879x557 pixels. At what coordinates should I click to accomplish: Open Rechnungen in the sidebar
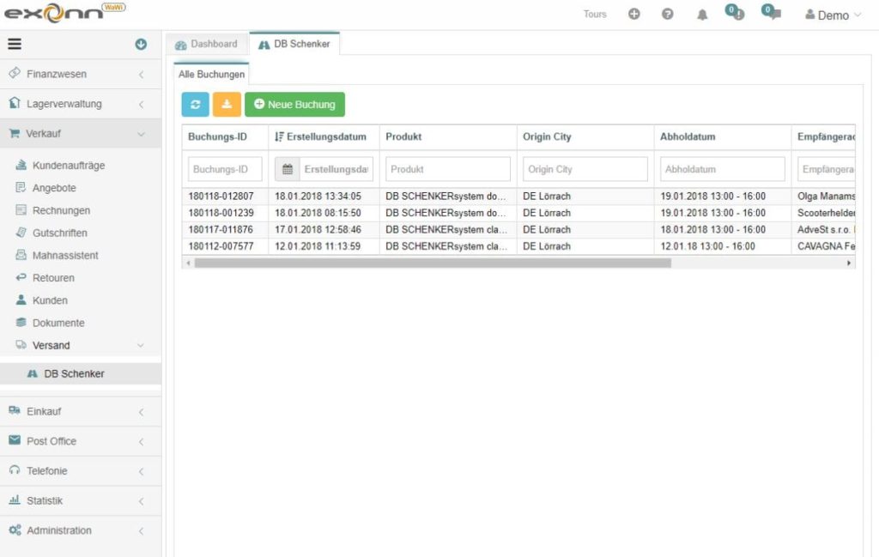pyautogui.click(x=61, y=210)
